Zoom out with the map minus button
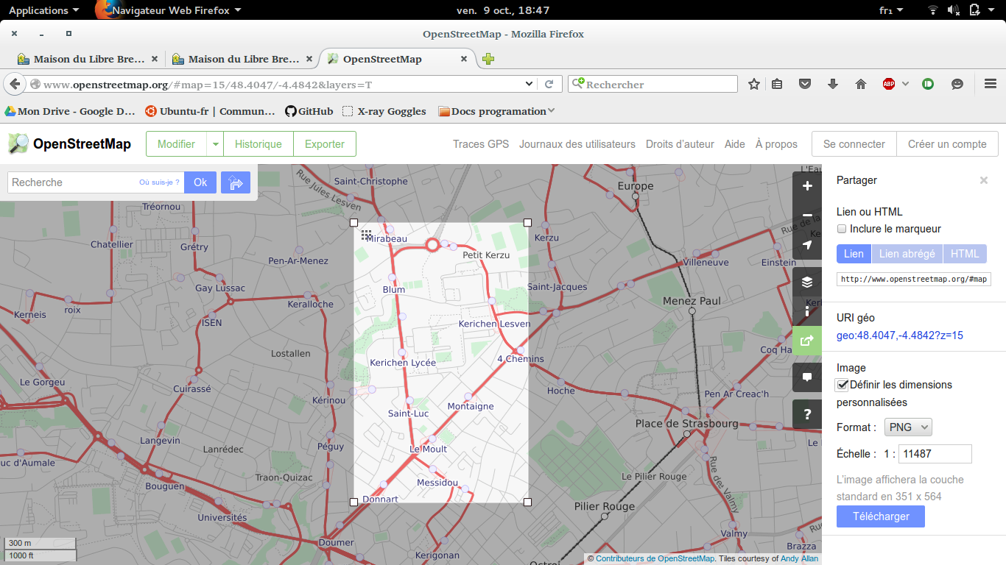This screenshot has height=565, width=1006. (807, 216)
